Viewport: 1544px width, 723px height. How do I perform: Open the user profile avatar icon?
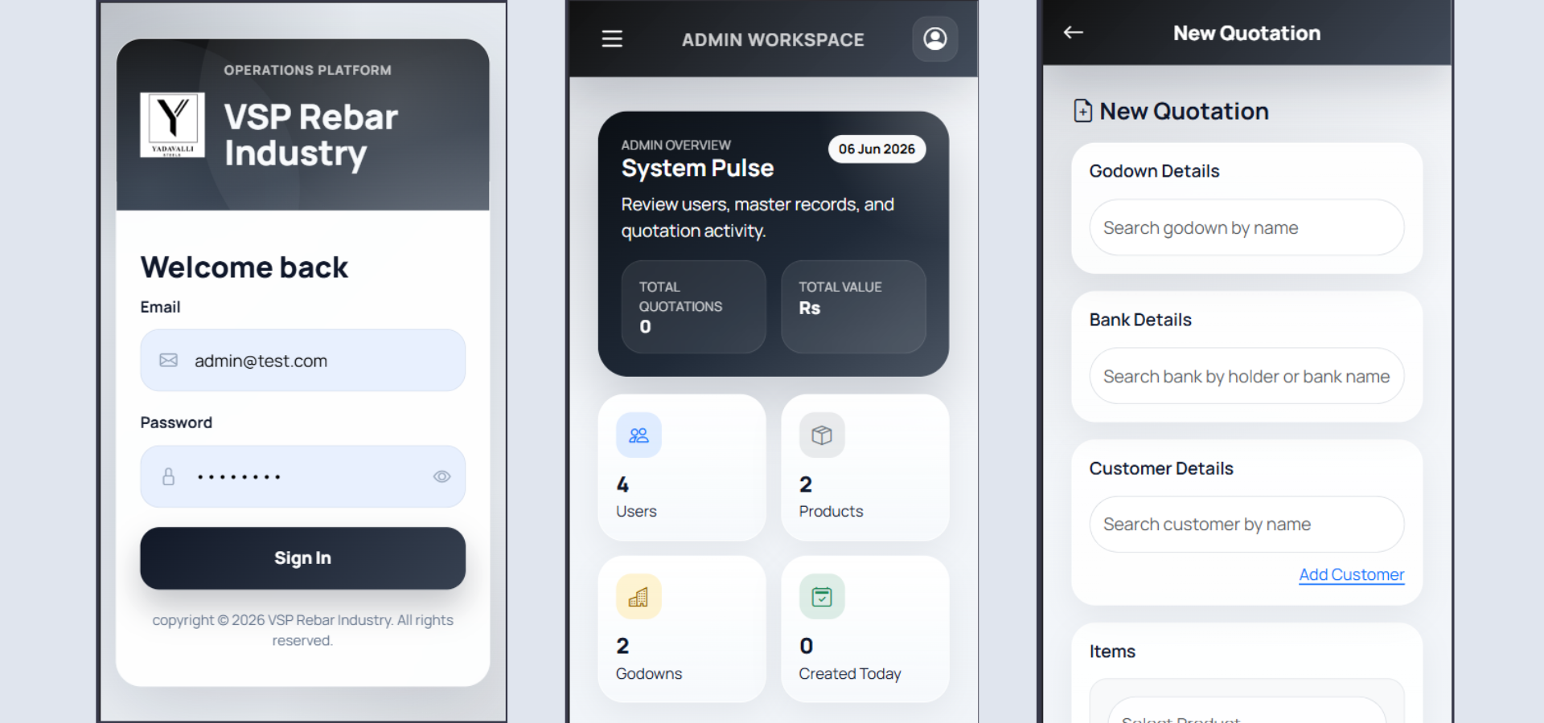tap(934, 39)
